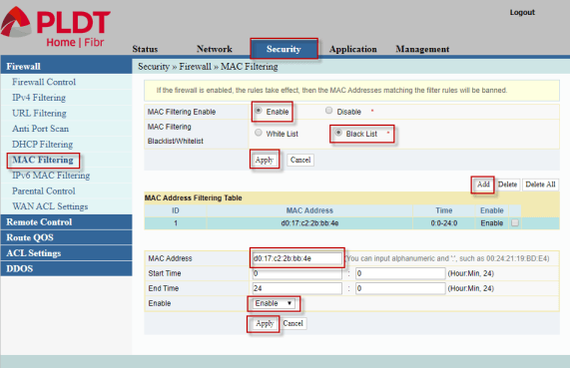Open the Network tab
Screen dimensions: 570x368
pyautogui.click(x=214, y=49)
